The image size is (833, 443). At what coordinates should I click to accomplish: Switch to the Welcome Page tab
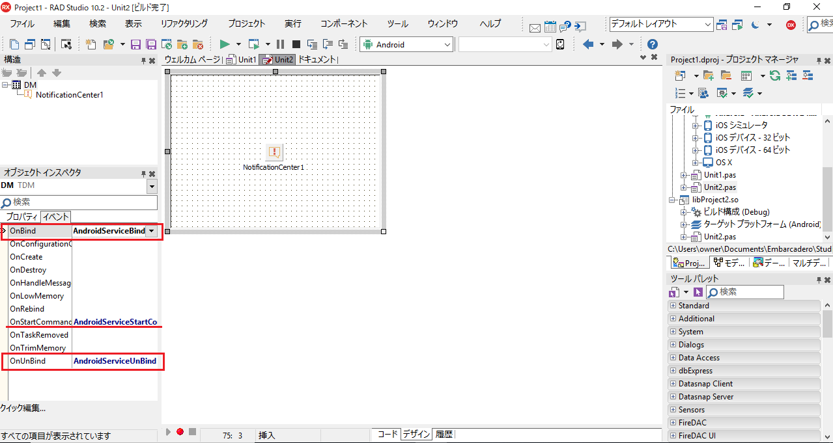pos(192,59)
